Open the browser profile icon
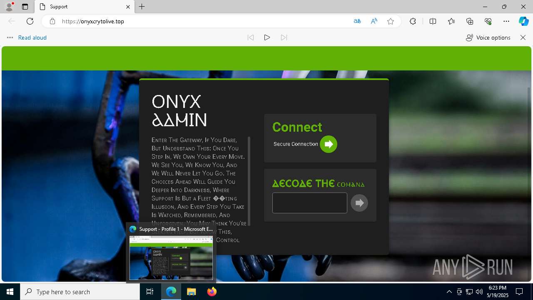The width and height of the screenshot is (533, 300). click(x=9, y=7)
